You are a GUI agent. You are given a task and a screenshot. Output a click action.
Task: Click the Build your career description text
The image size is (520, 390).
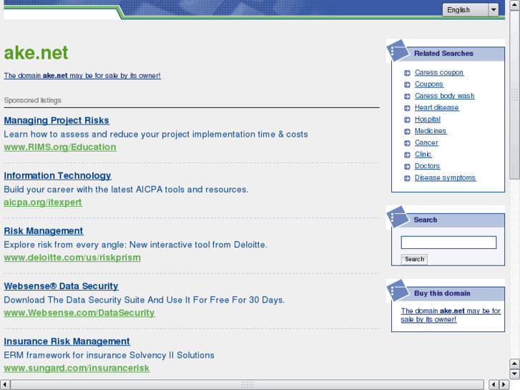(126, 190)
